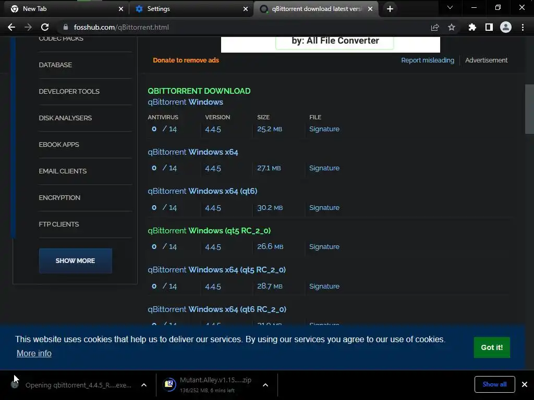The width and height of the screenshot is (534, 400).
Task: Open the More info cookie link
Action: pyautogui.click(x=34, y=354)
